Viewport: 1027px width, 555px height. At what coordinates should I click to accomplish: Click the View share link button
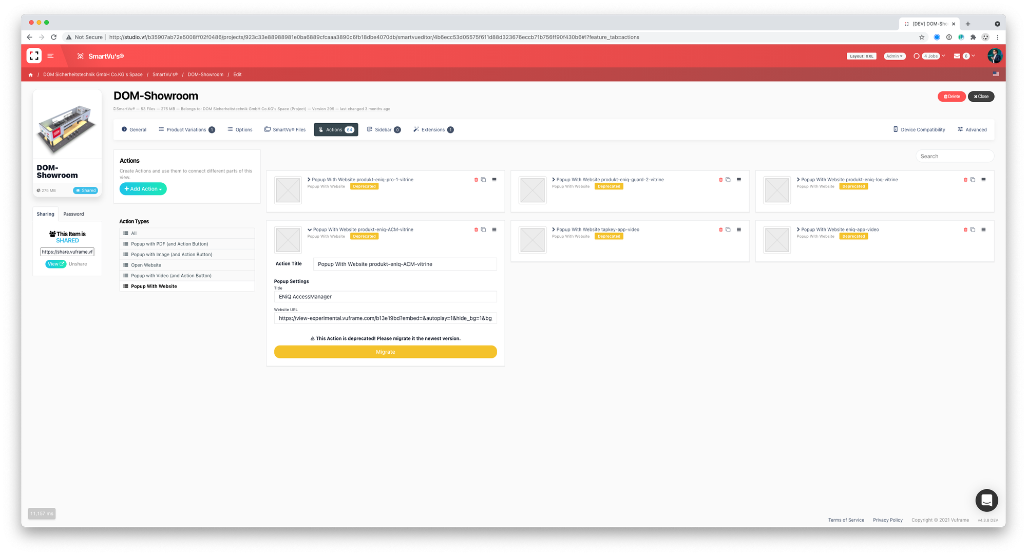pyautogui.click(x=55, y=264)
